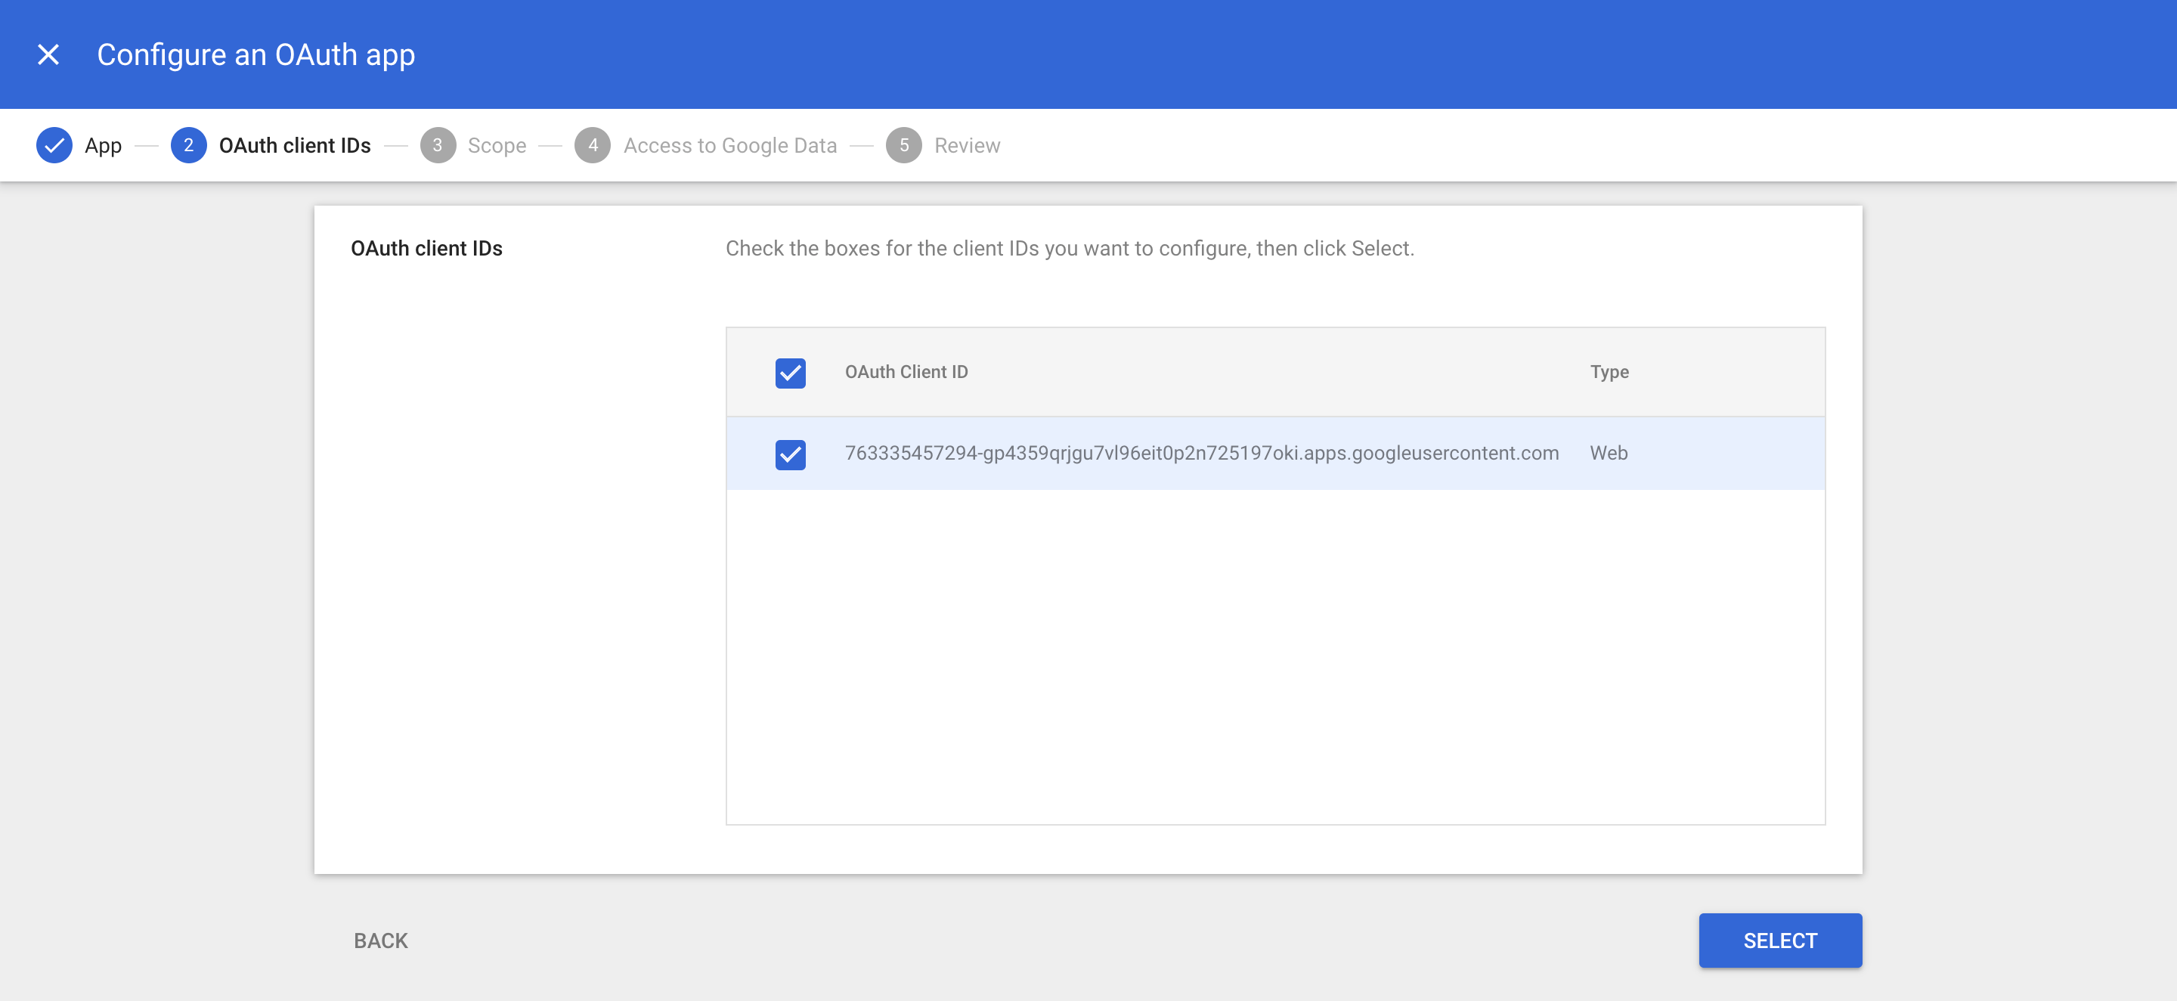Close the Configure an OAuth app dialog
The height and width of the screenshot is (1001, 2177).
pos(48,55)
